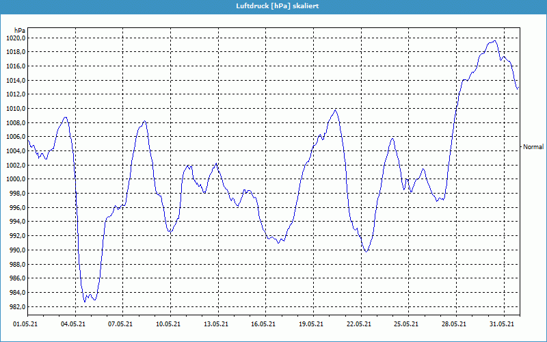
Task: Click the 31.05.21 date label
Action: click(x=501, y=324)
